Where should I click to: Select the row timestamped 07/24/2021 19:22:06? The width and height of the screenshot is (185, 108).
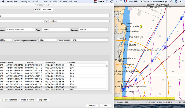click(38, 65)
